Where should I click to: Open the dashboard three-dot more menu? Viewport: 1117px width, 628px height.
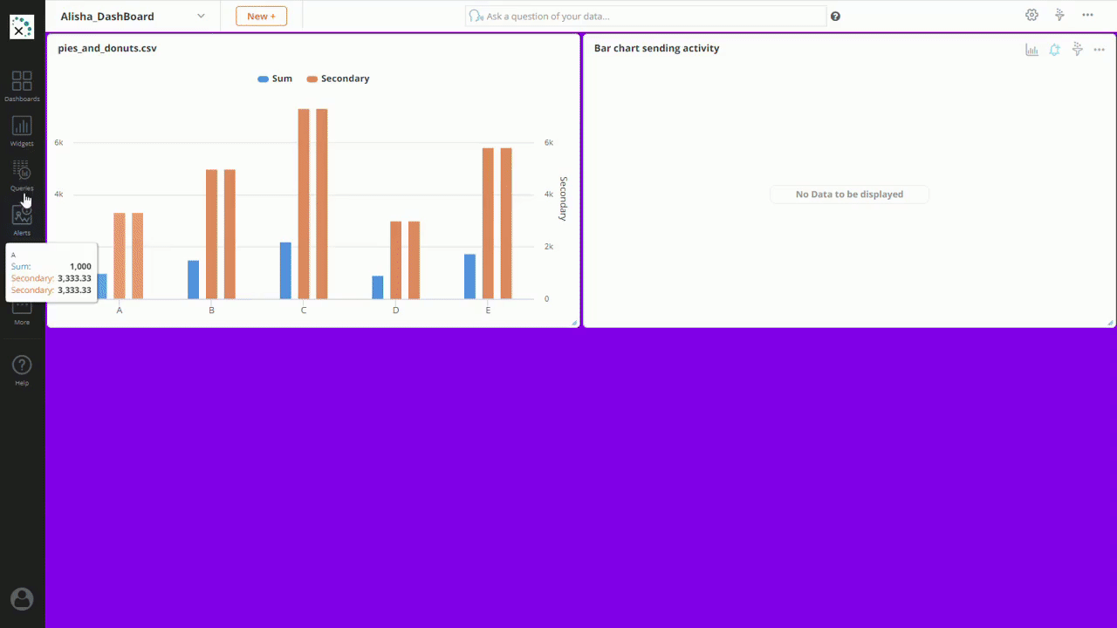point(1087,16)
